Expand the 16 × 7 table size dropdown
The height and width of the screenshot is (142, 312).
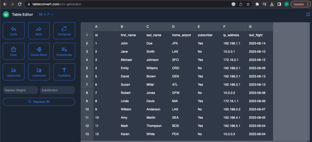click(x=46, y=14)
